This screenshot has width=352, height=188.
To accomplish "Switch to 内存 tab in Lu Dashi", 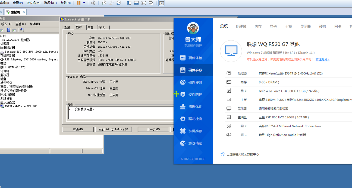I will click(258, 27).
